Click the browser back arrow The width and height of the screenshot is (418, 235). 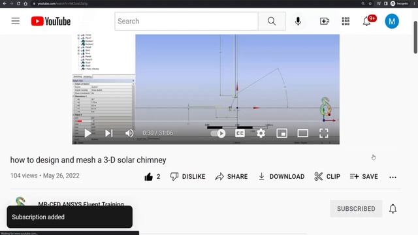point(5,3)
